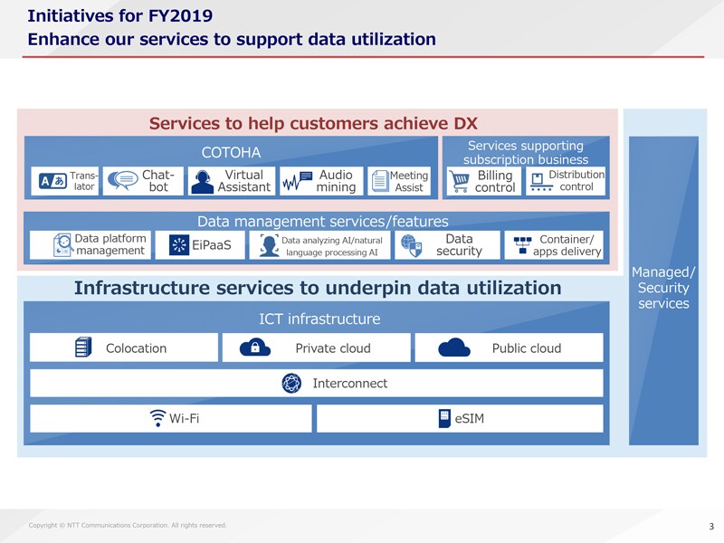Image resolution: width=724 pixels, height=543 pixels.
Task: Click the EiPaaS star burst icon
Action: click(x=179, y=245)
